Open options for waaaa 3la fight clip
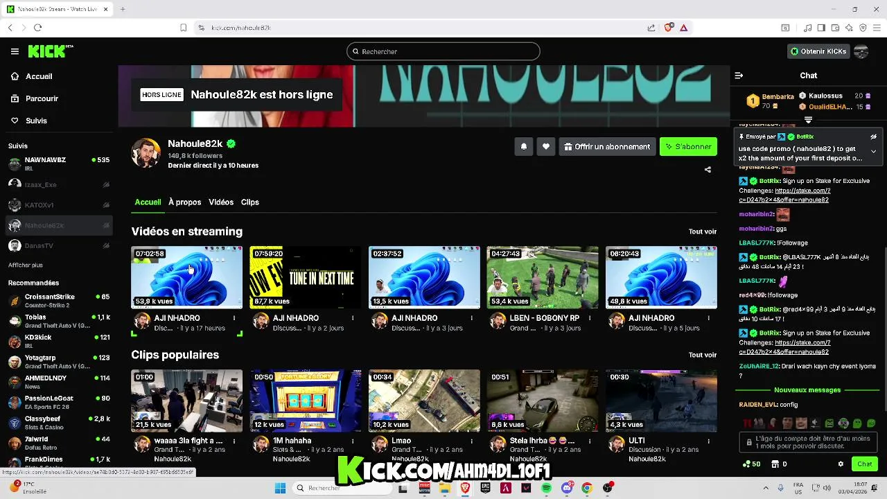887x499 pixels. [234, 441]
